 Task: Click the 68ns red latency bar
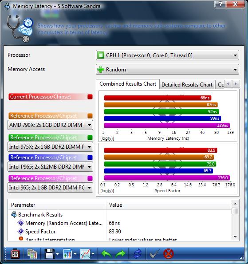(158, 98)
